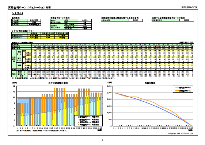Click the 月々の返済額の推移 chart title
The height and width of the screenshot is (145, 205).
pyautogui.click(x=58, y=83)
